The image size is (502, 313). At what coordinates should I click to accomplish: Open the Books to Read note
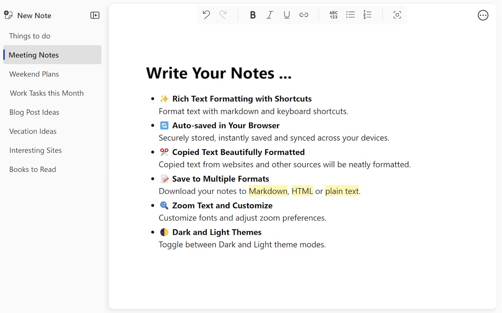(x=52, y=169)
